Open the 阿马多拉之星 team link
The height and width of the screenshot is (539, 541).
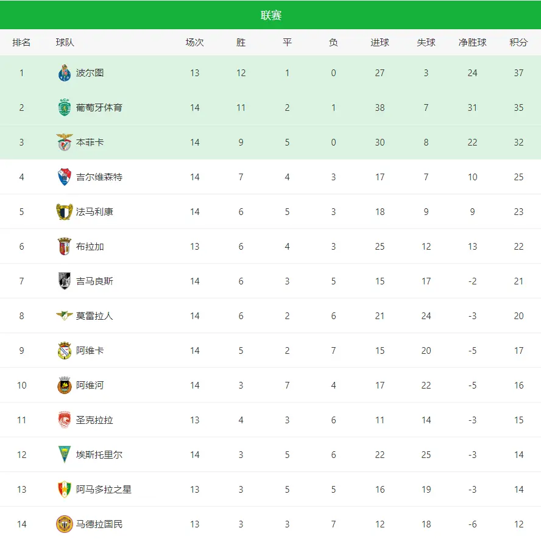click(104, 490)
